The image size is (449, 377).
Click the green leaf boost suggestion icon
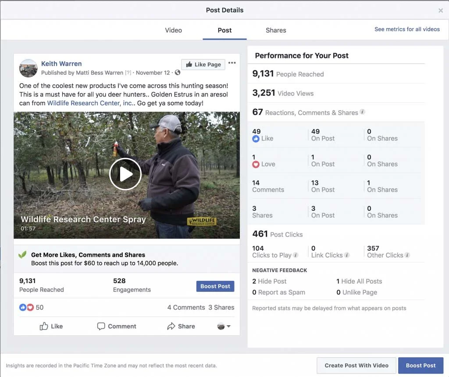tap(22, 255)
